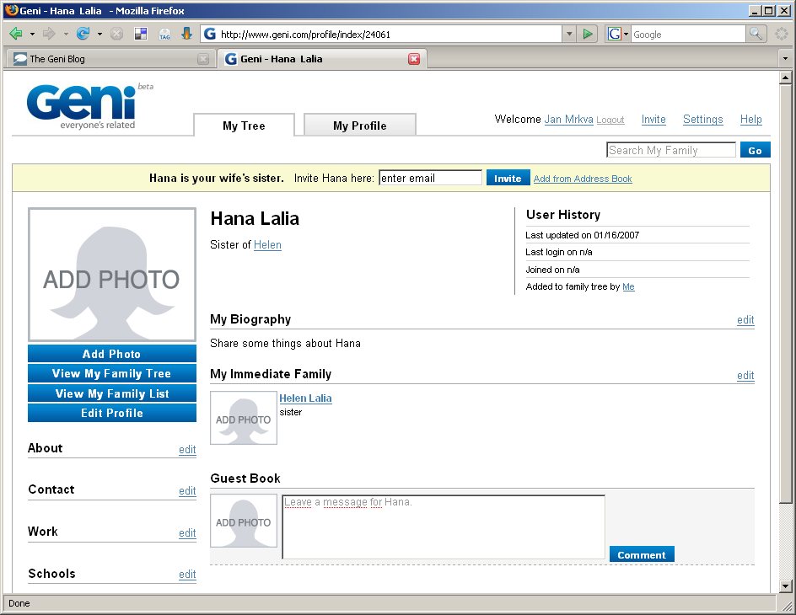Open the search engine selector dropdown
This screenshot has height=615, width=796.
point(626,35)
